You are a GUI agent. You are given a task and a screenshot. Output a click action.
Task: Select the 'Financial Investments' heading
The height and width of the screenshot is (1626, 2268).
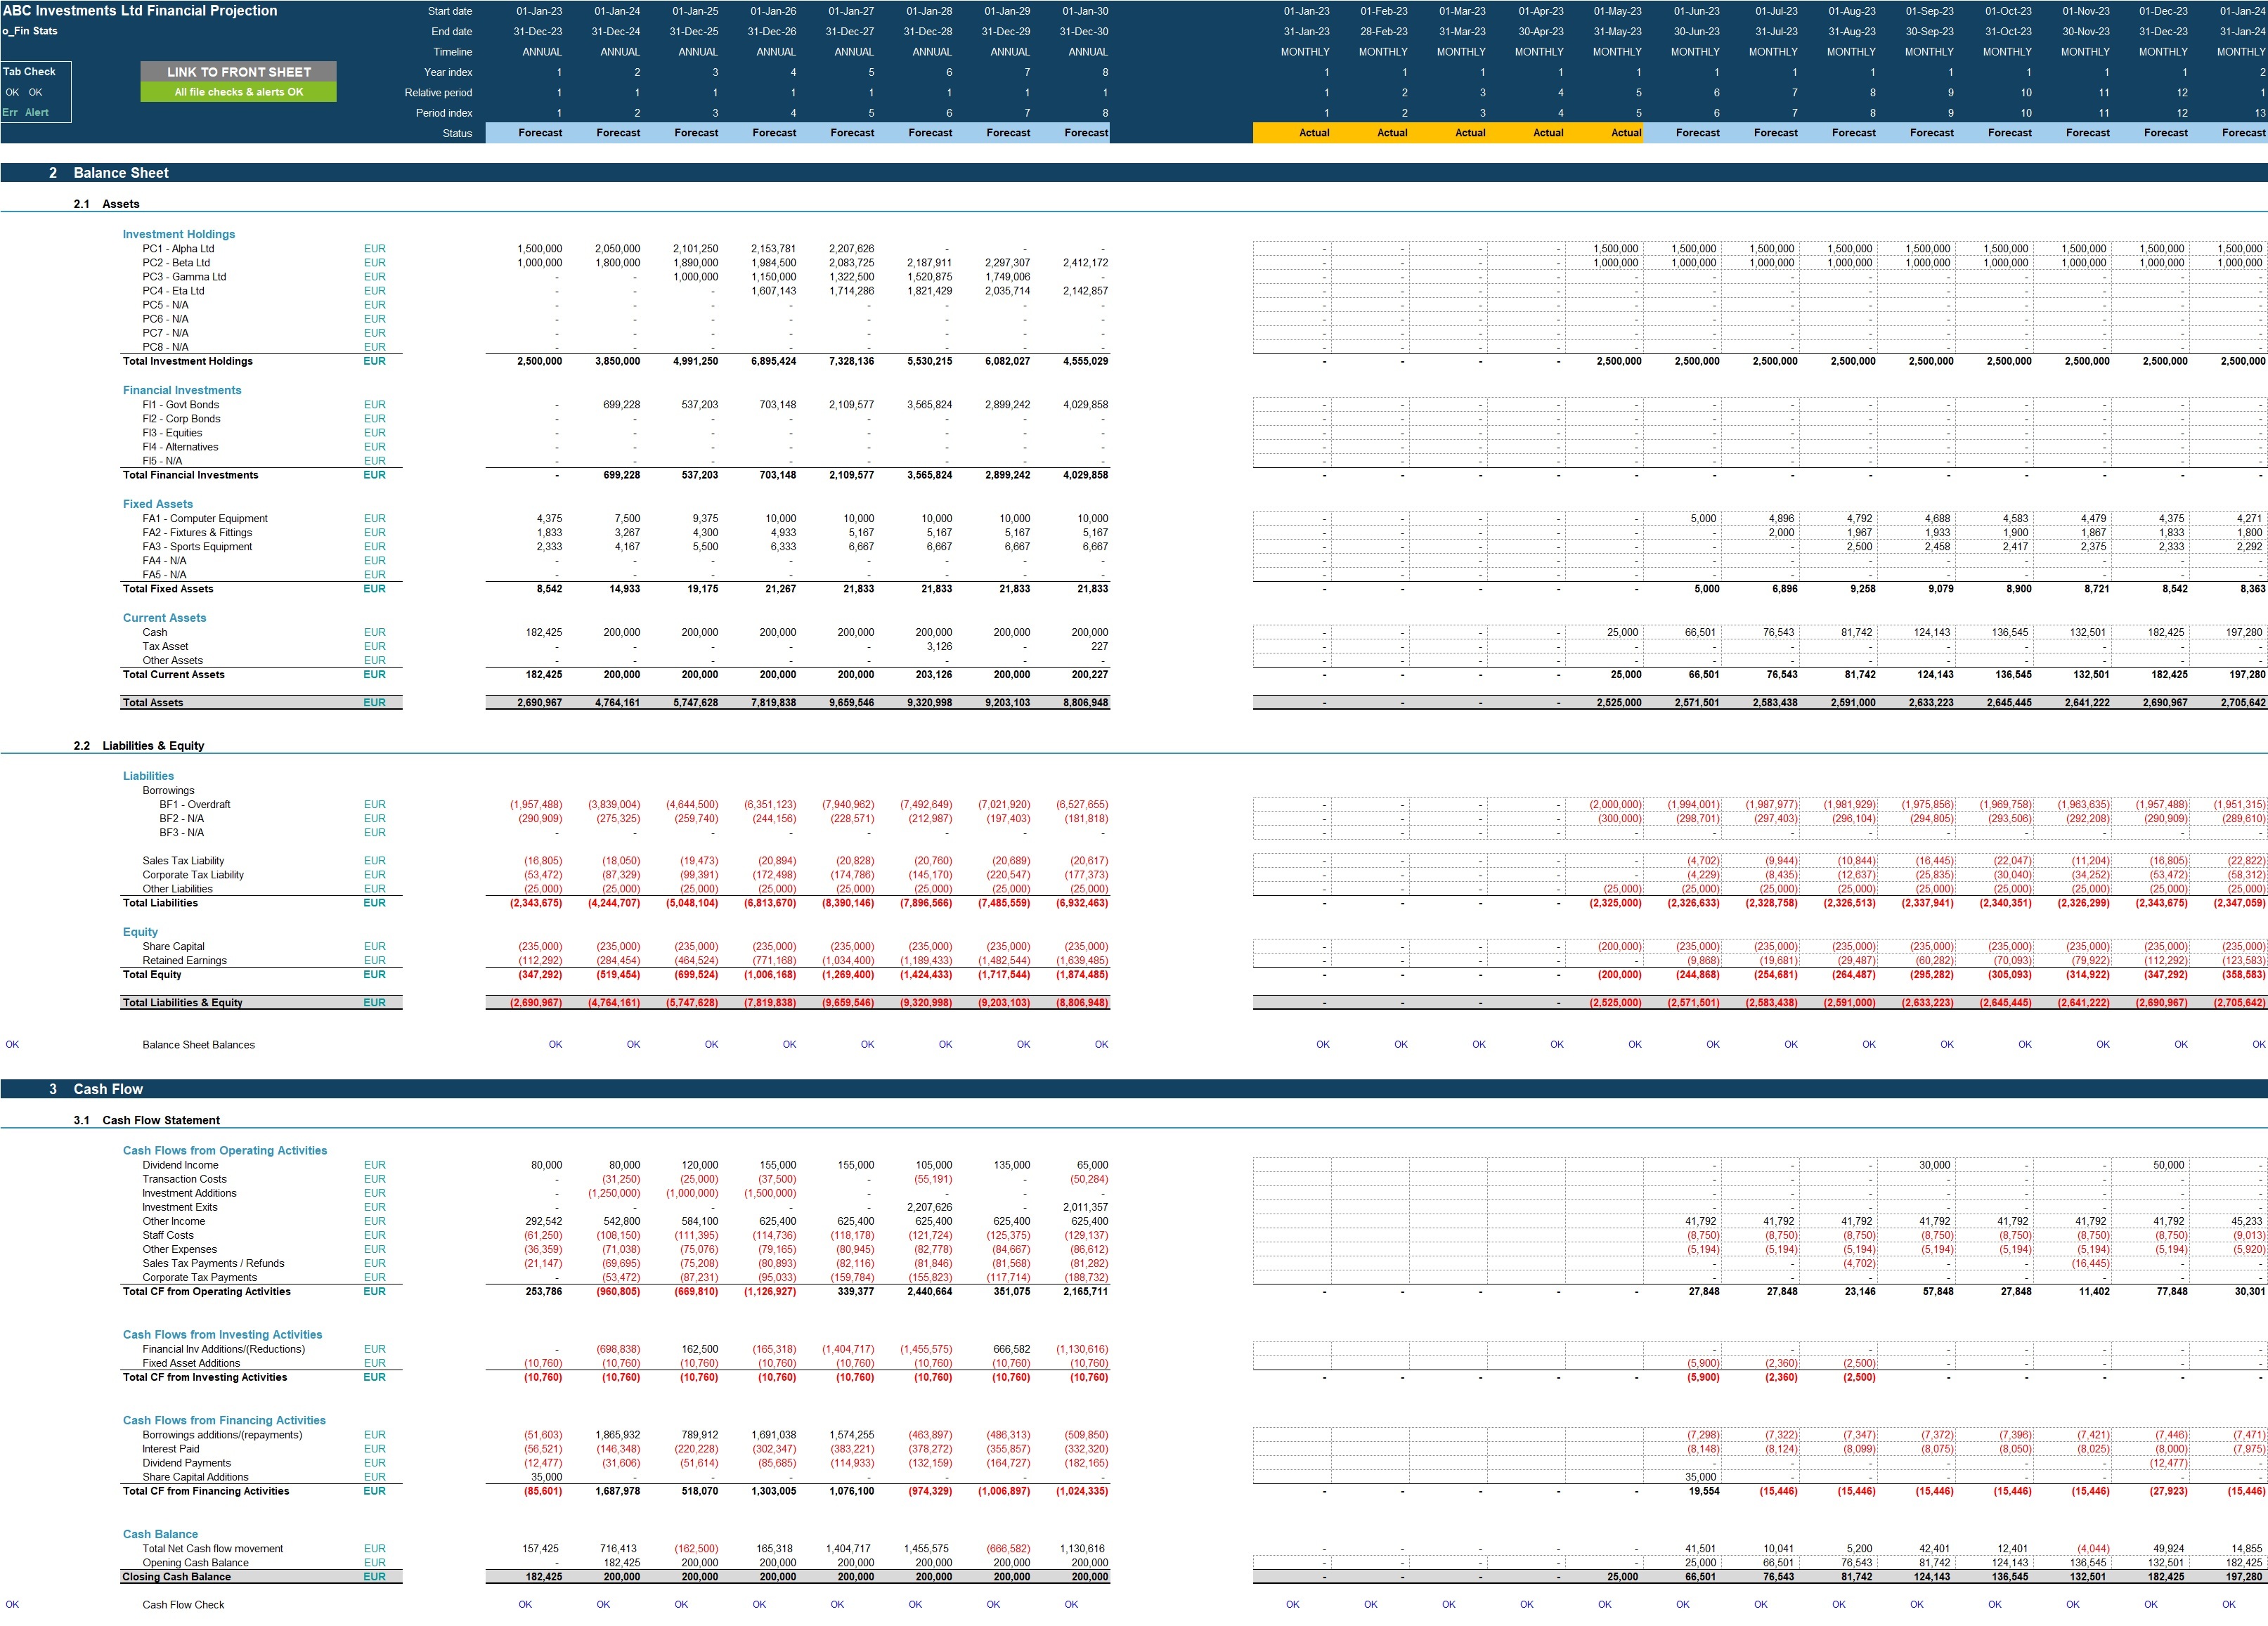[182, 390]
